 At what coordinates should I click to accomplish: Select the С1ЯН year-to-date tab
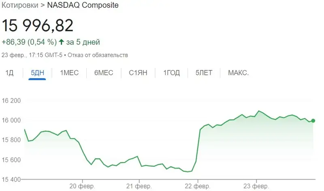(x=138, y=73)
